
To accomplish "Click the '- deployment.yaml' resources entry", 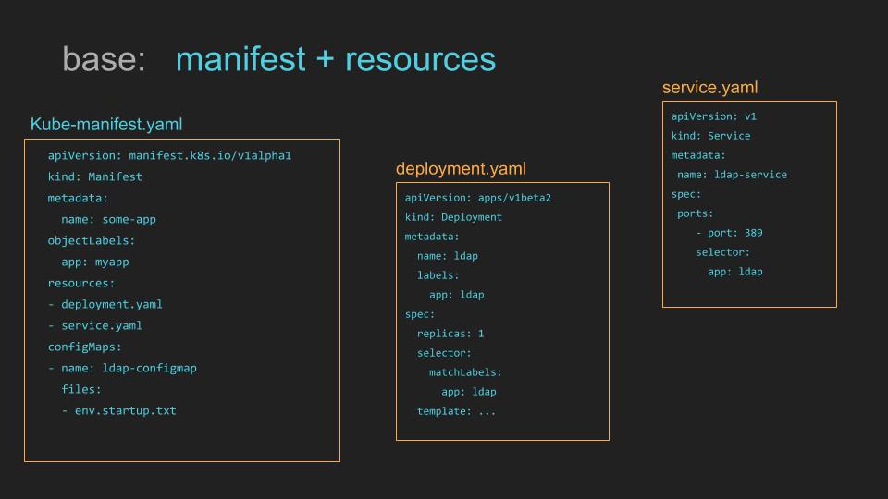I will 105,304.
